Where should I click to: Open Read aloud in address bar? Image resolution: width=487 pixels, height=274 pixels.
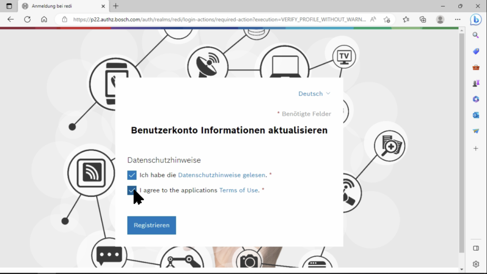coord(373,19)
